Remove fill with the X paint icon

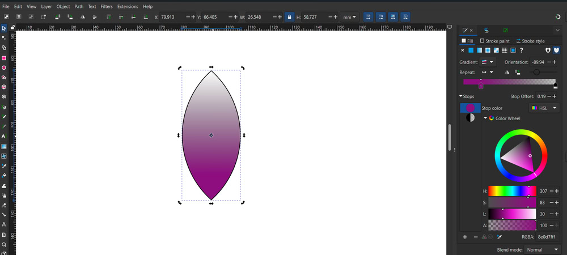[463, 50]
